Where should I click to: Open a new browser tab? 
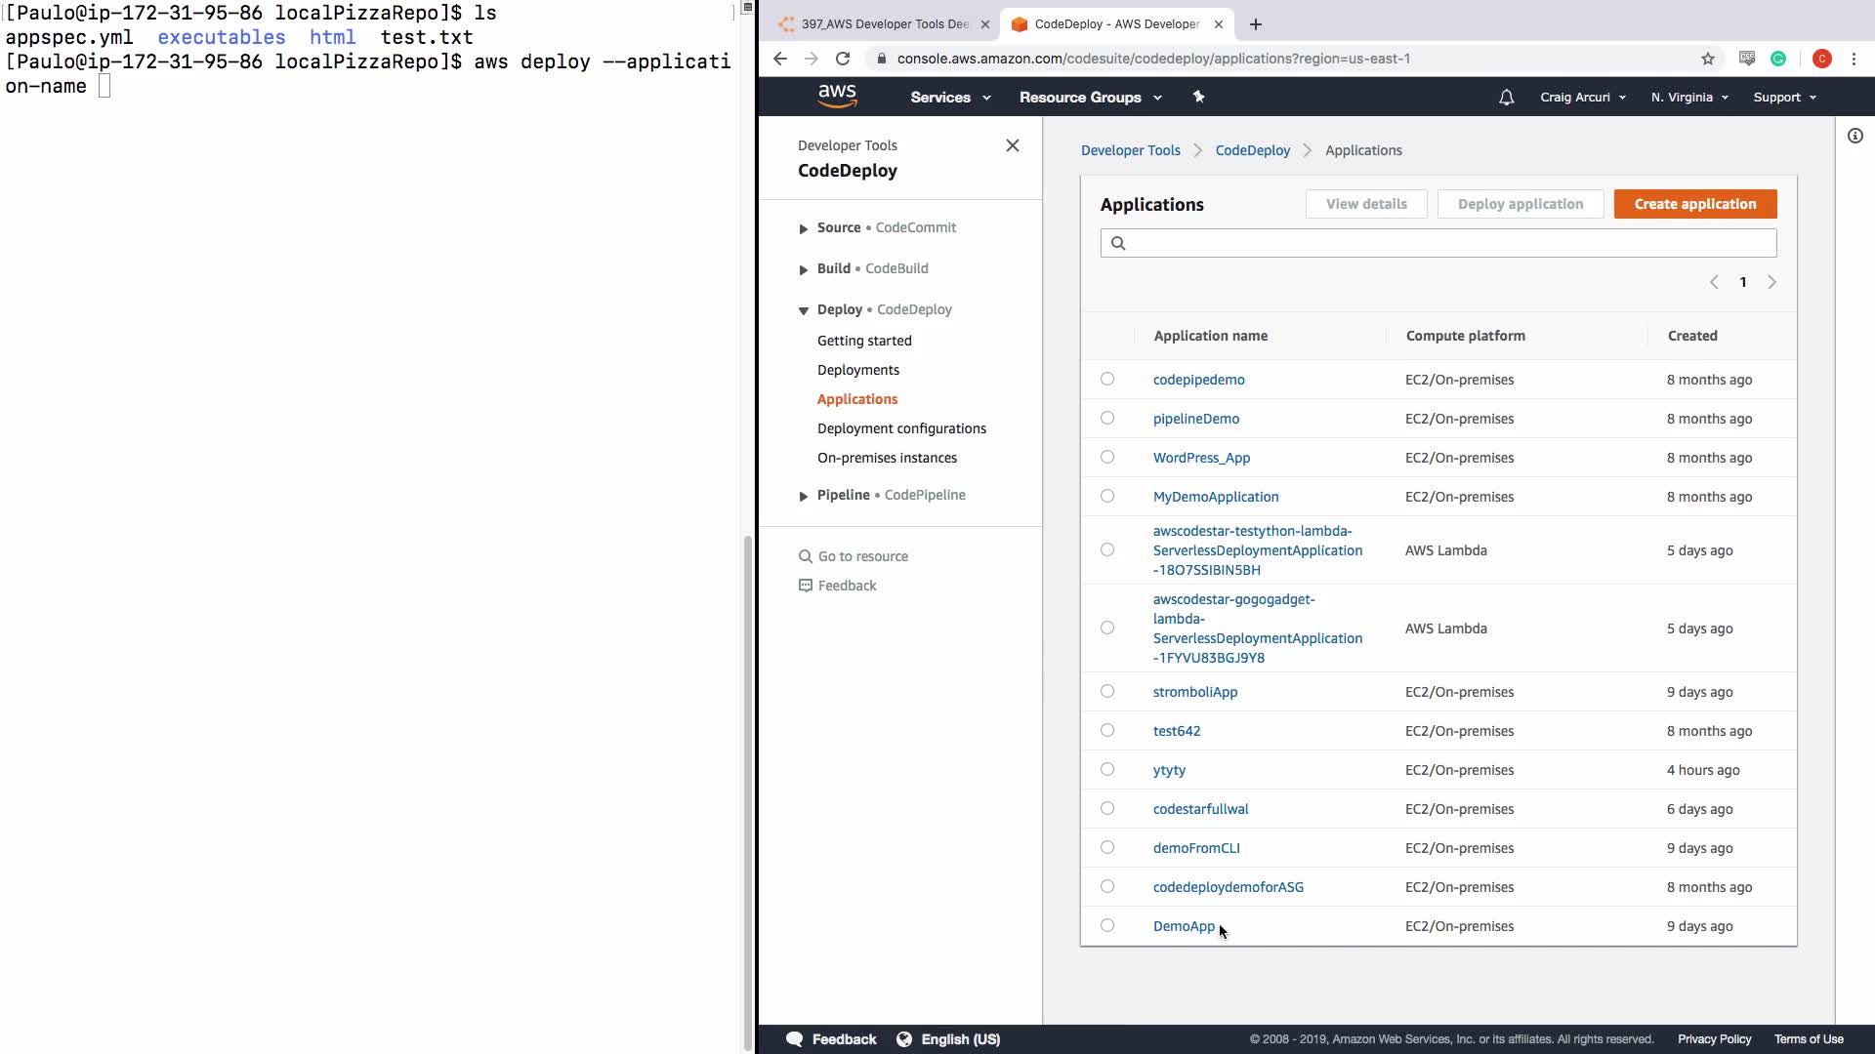[1256, 24]
